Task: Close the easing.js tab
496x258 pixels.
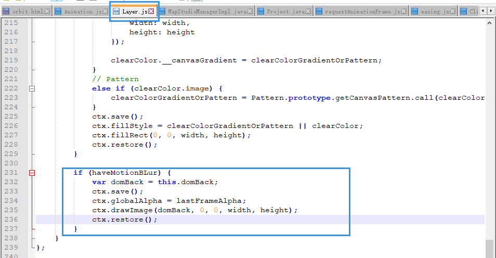Action: click(453, 11)
